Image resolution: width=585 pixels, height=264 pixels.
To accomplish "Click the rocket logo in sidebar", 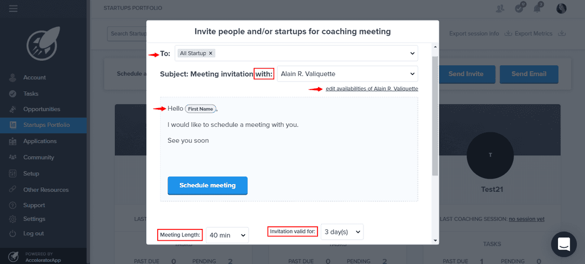I will pos(43,44).
